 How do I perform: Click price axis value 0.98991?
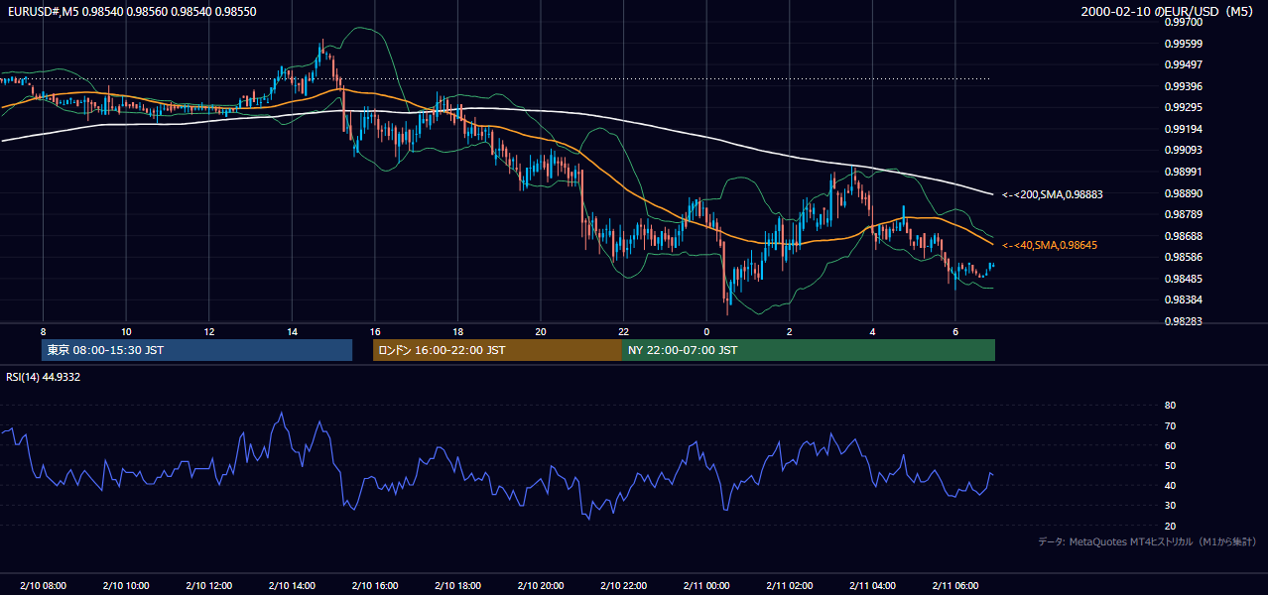[x=1183, y=172]
